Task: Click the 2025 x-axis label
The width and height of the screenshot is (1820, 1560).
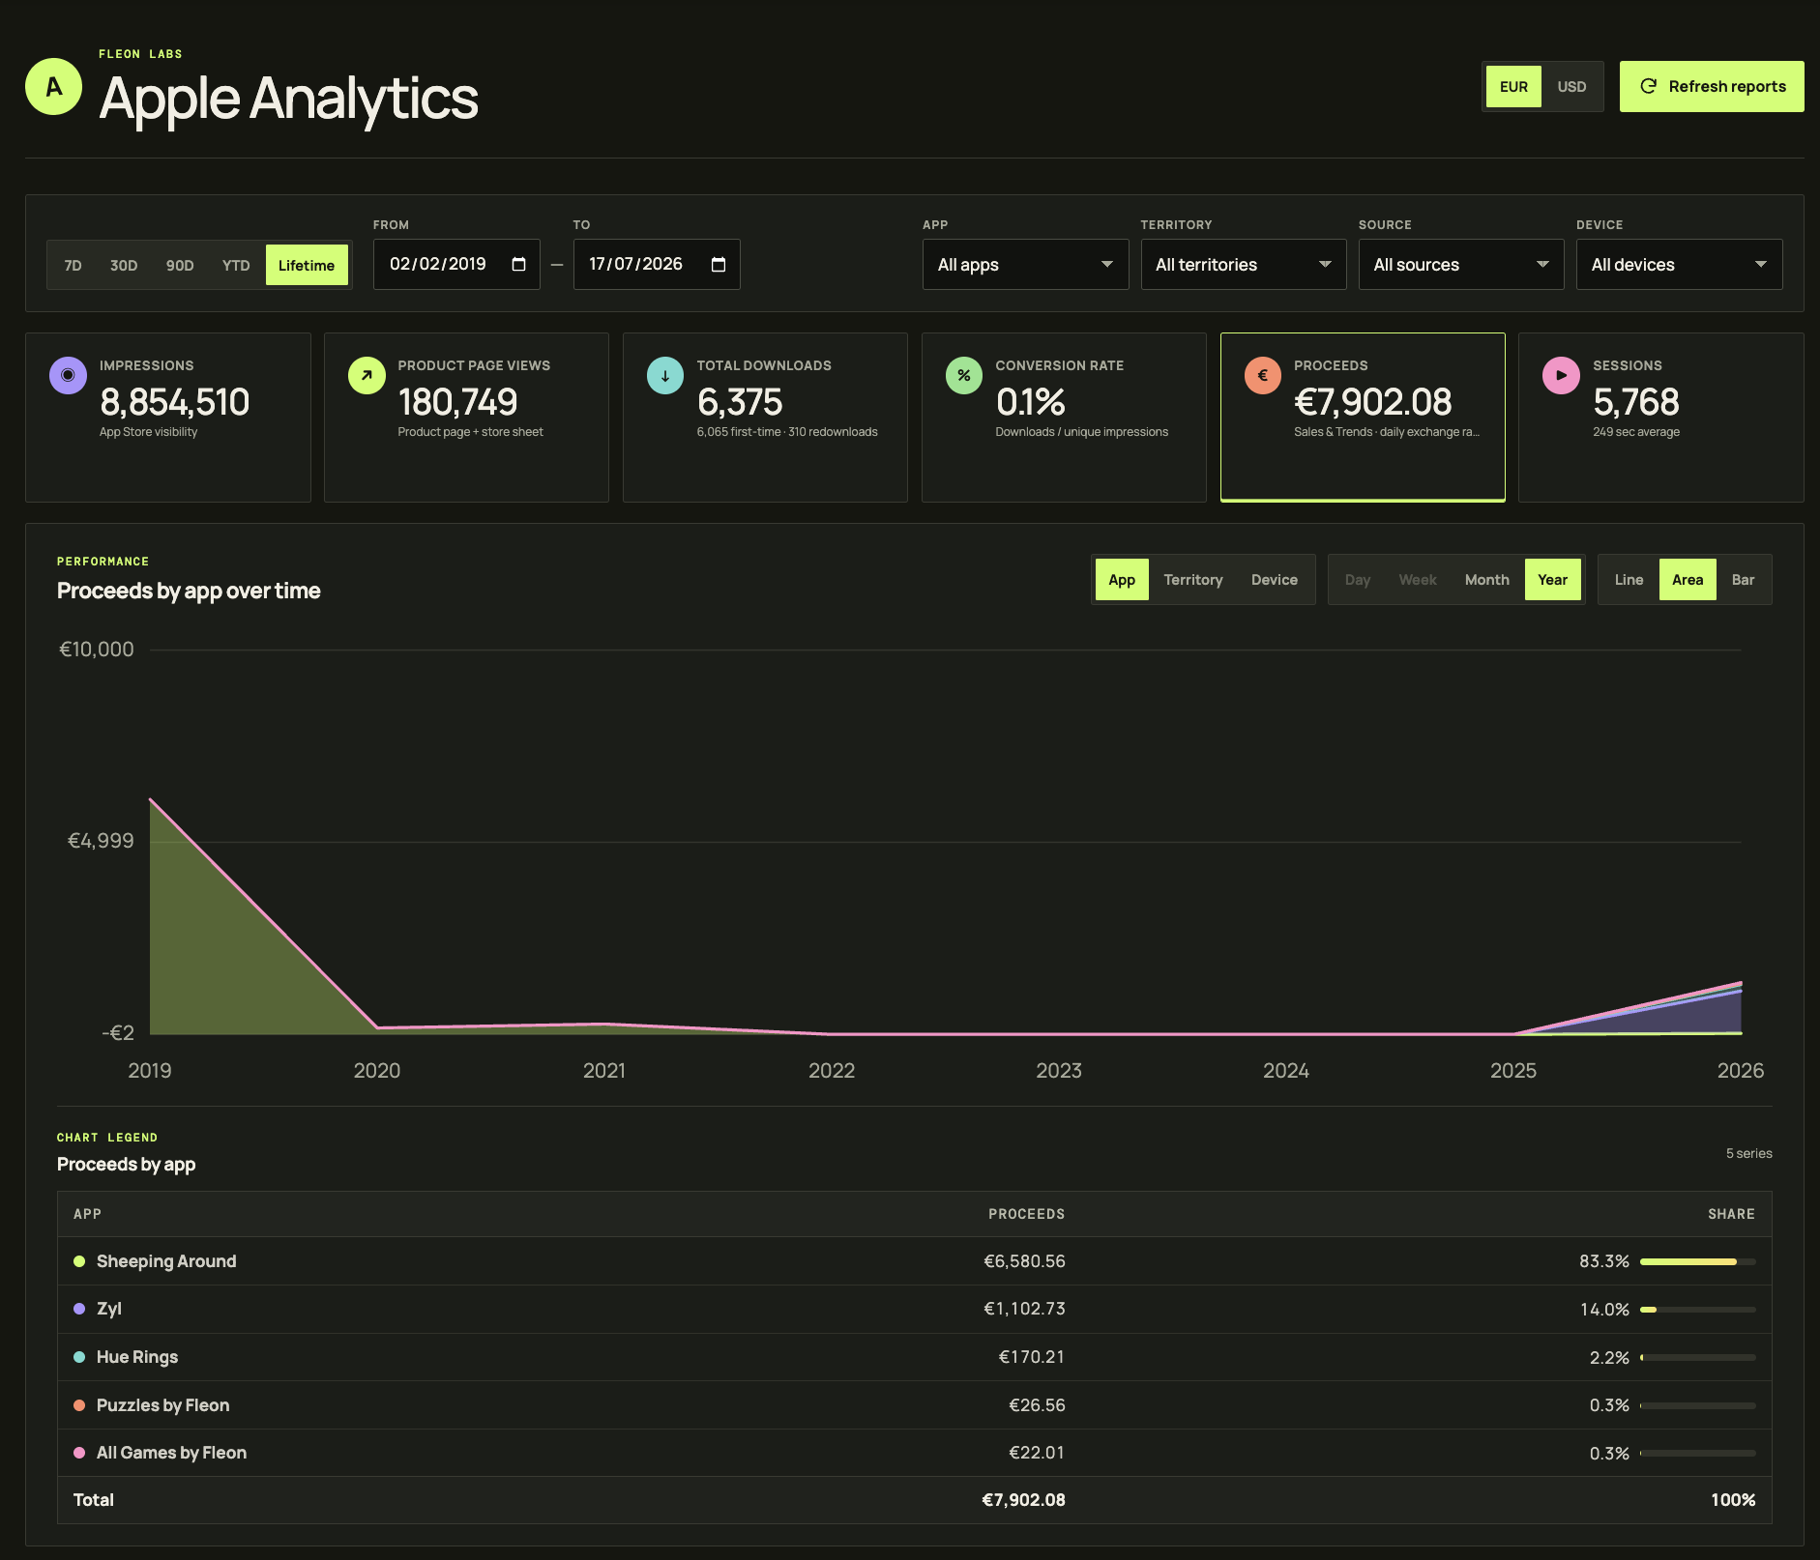Action: pos(1513,1071)
